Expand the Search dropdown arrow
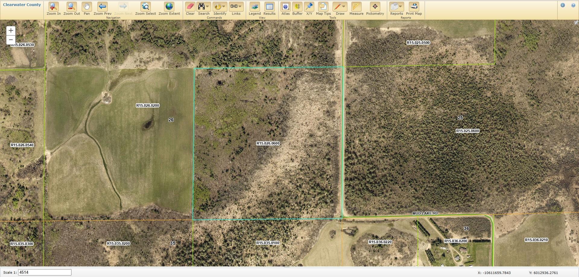 click(207, 6)
